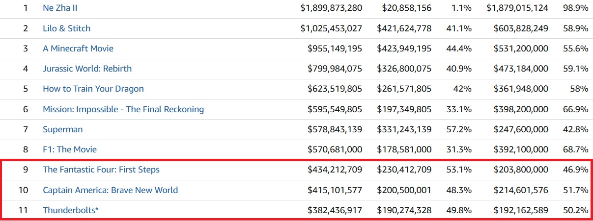Viewport: 593px width, 221px height.
Task: Select worldwide gross $1,025,453,027 for Lilo & Stitch
Action: (331, 28)
